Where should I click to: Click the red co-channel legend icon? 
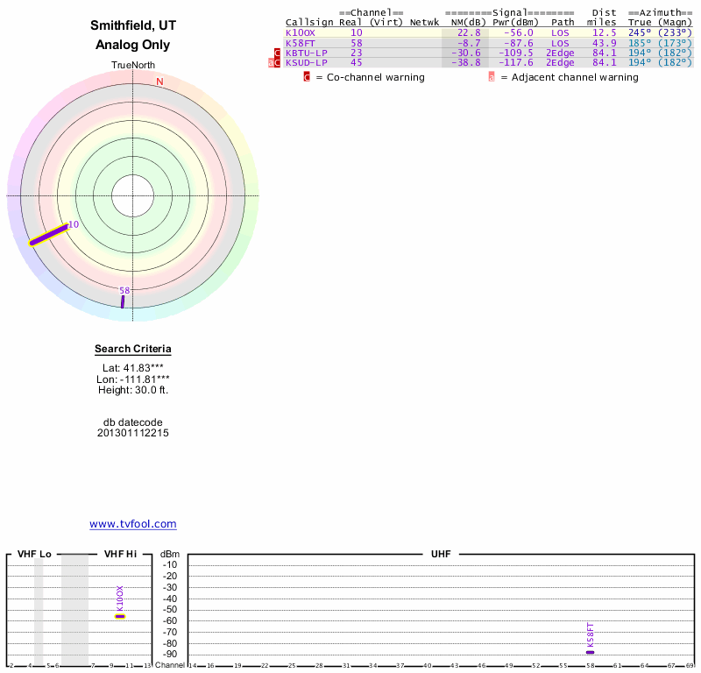point(307,77)
